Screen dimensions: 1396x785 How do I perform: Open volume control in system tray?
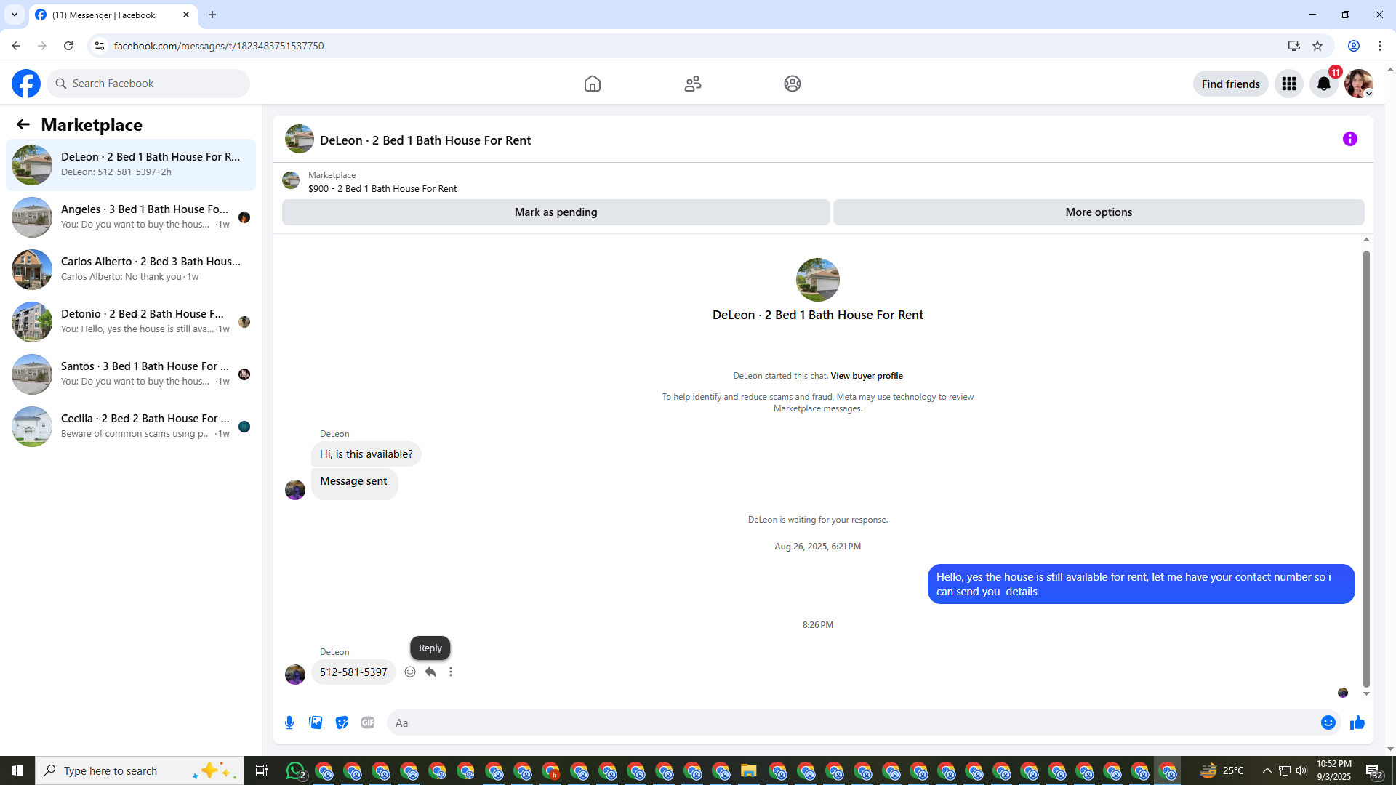(1301, 770)
